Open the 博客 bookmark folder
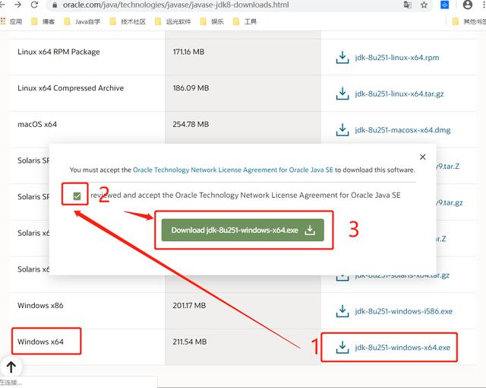 [x=43, y=21]
